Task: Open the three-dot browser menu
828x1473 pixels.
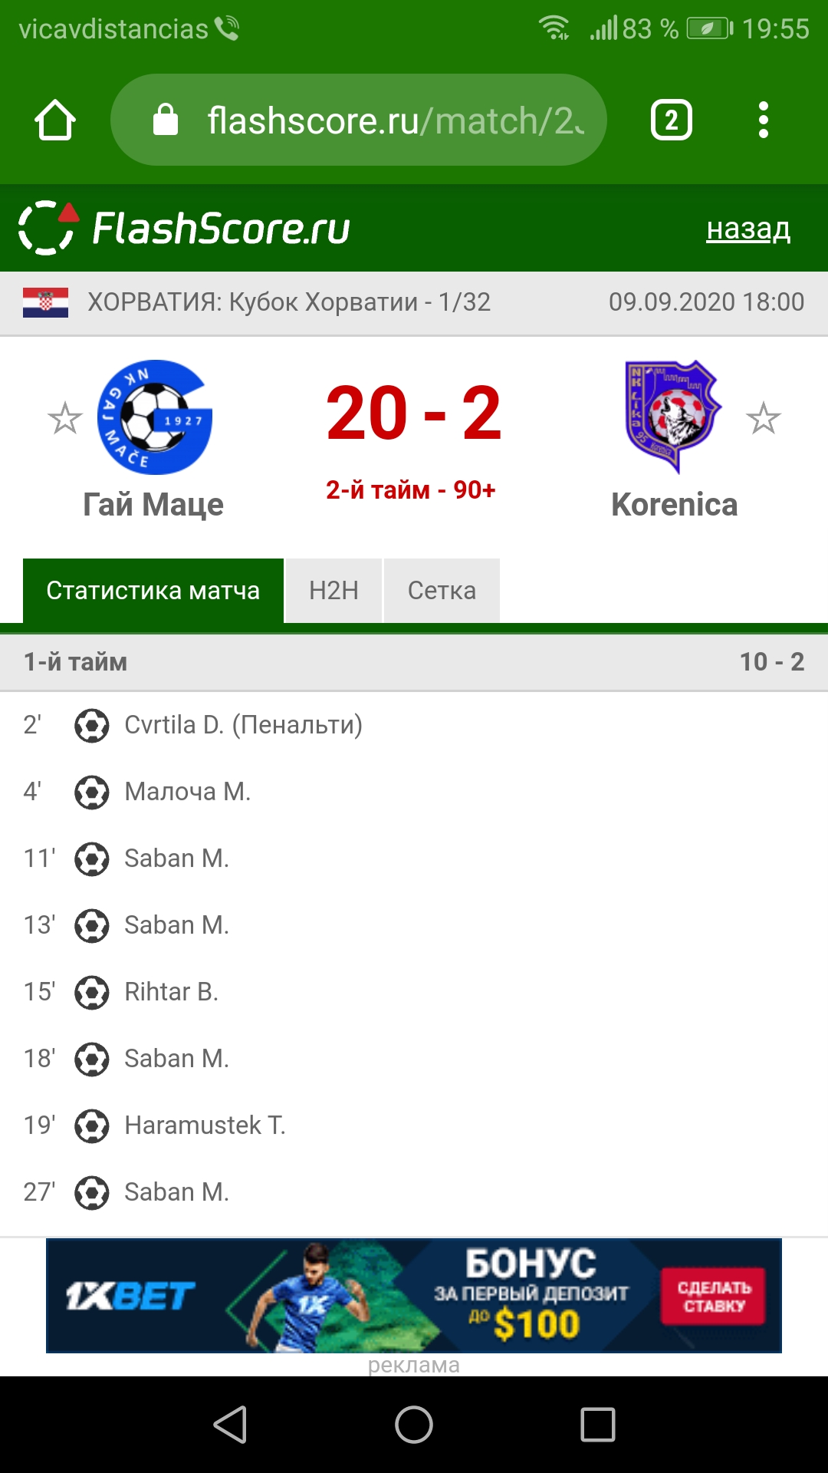Action: point(763,120)
